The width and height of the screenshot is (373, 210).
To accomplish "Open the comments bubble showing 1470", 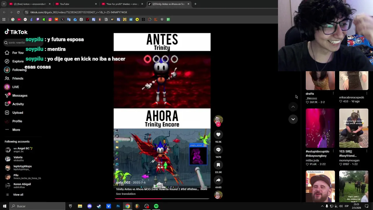I will pyautogui.click(x=218, y=150).
